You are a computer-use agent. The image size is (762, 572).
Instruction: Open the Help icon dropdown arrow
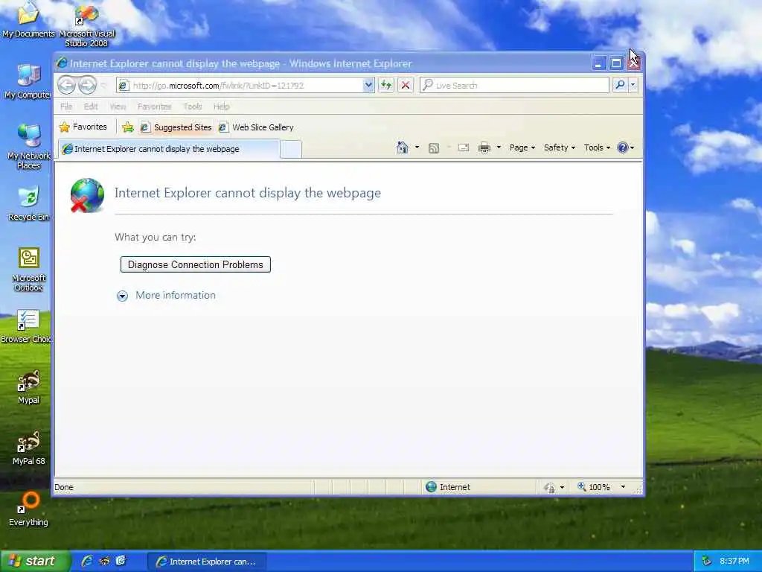click(x=632, y=147)
